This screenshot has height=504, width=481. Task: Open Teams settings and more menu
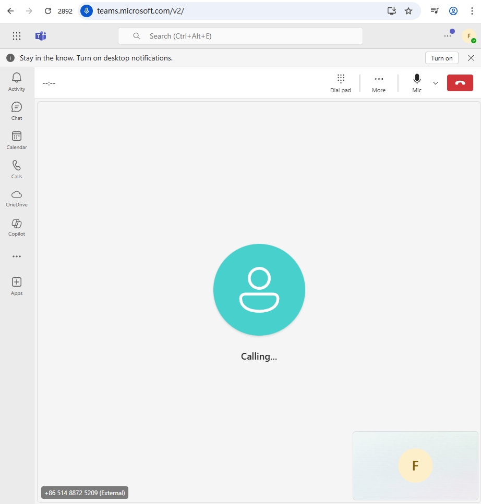(x=448, y=36)
